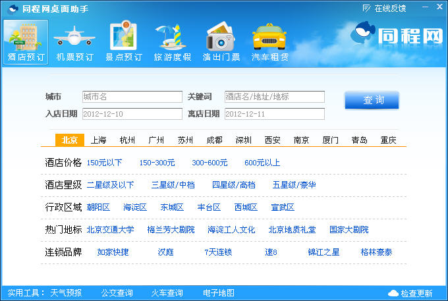
Task: Select the 北京 city tab
Action: (x=70, y=140)
